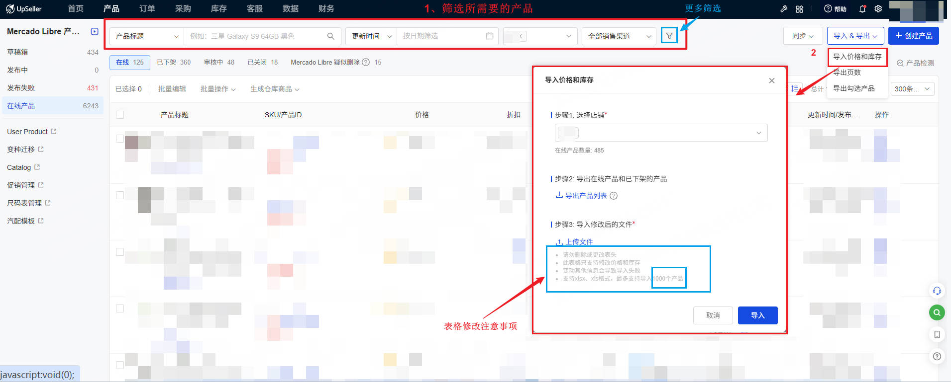The width and height of the screenshot is (951, 382).
Task: Switch to the 审核中 48 tab
Action: click(x=219, y=62)
